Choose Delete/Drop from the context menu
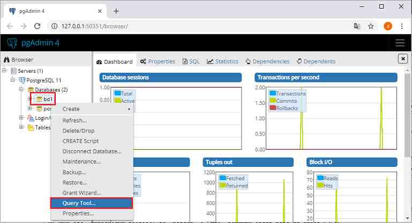 (92, 130)
